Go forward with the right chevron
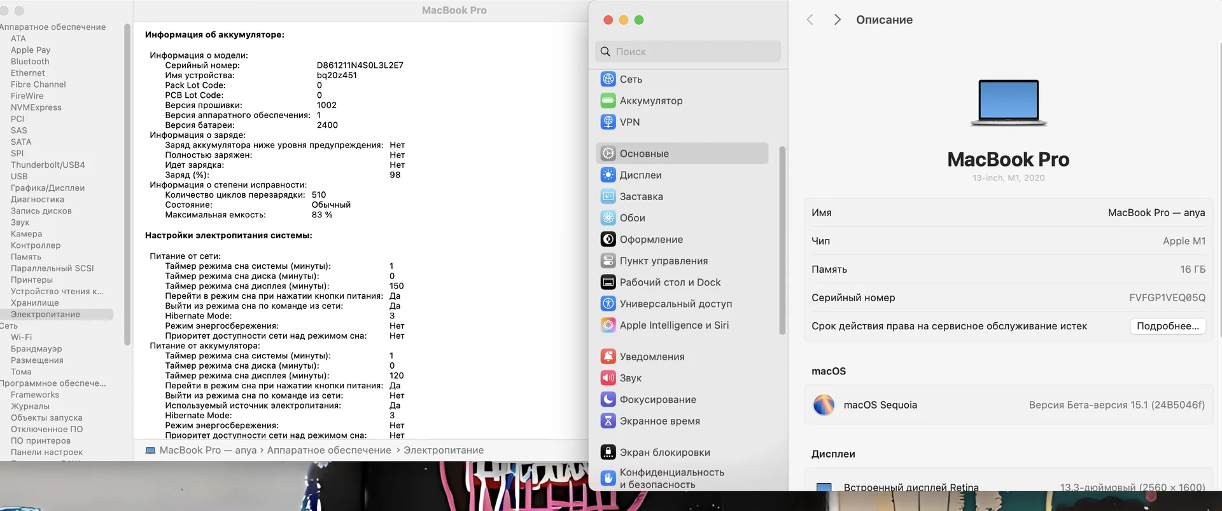 point(838,20)
